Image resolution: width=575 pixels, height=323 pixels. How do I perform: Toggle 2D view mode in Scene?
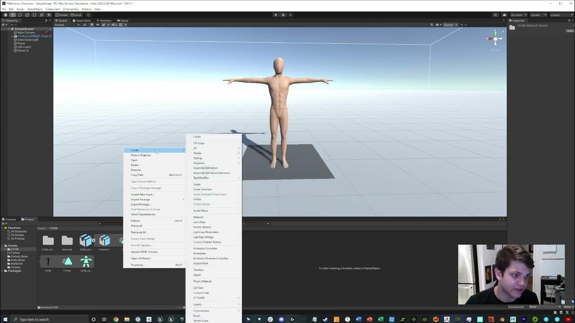pos(84,25)
